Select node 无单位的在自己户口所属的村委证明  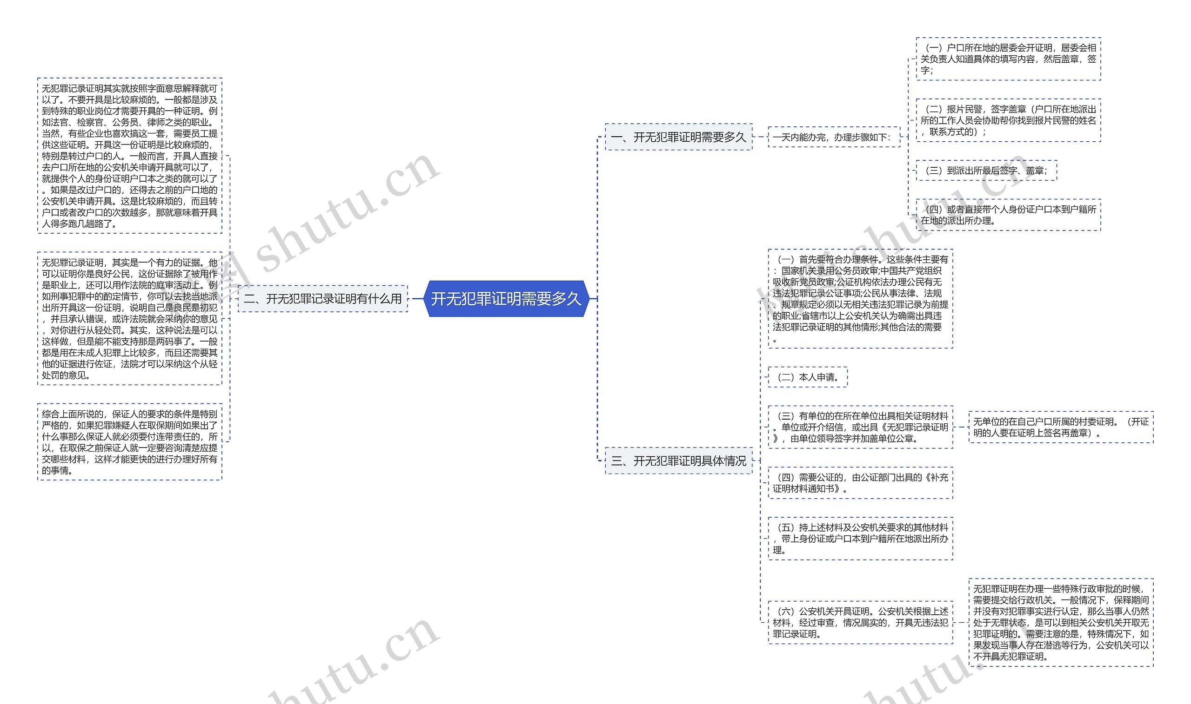(x=1060, y=427)
